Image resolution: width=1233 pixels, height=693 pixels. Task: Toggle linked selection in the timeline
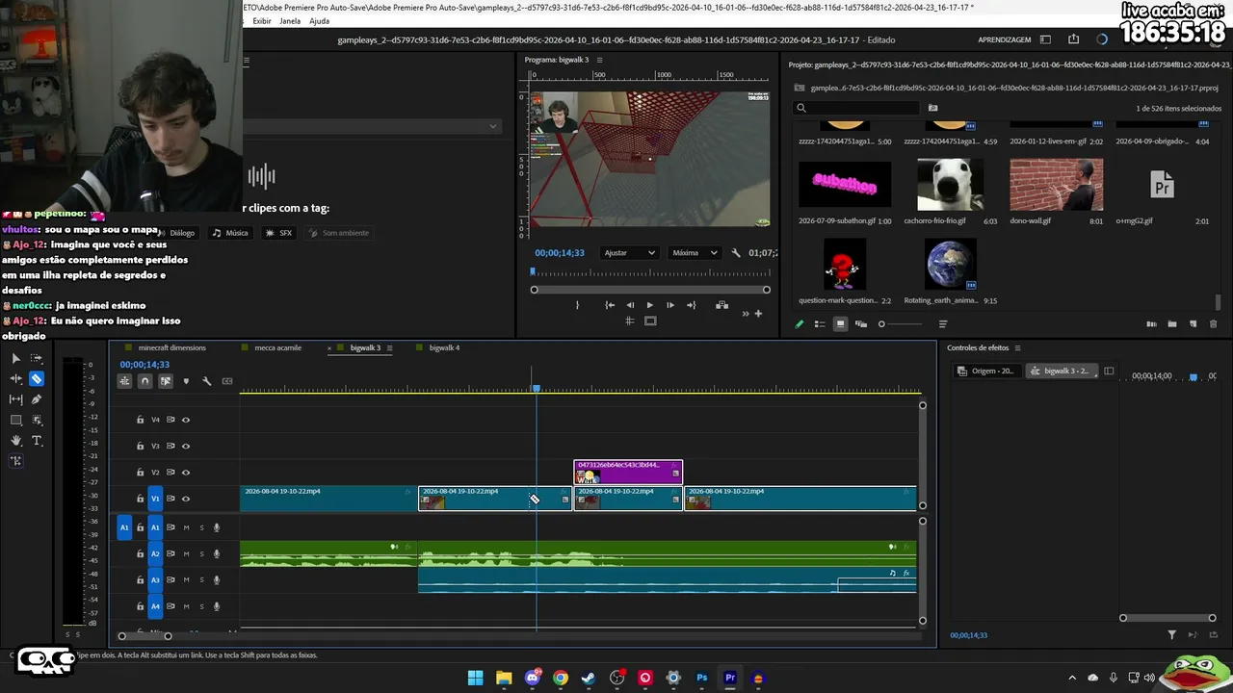pyautogui.click(x=166, y=381)
